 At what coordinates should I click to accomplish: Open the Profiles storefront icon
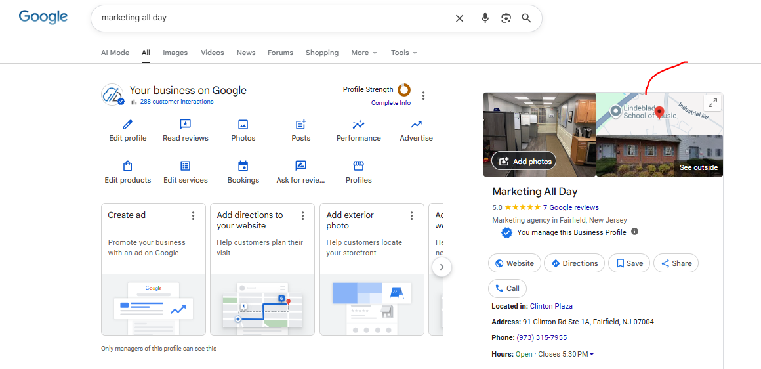click(359, 166)
